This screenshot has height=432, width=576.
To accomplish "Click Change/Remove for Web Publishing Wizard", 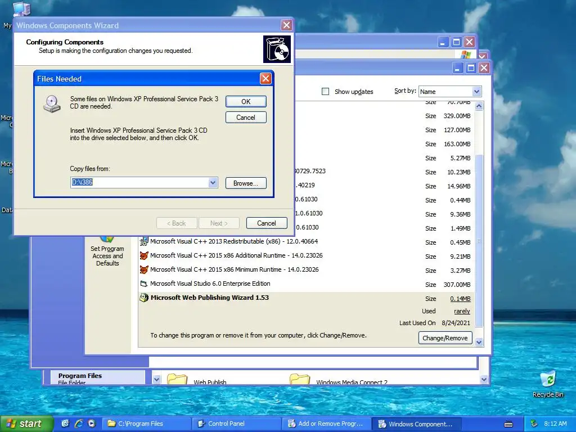I will coord(445,338).
